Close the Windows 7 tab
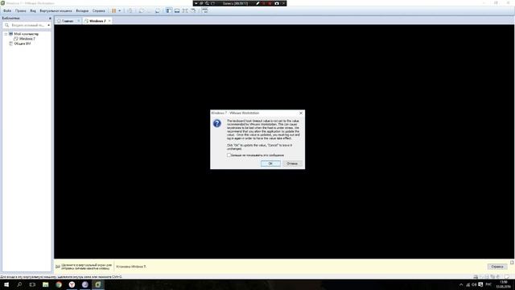This screenshot has width=515, height=290. point(109,21)
